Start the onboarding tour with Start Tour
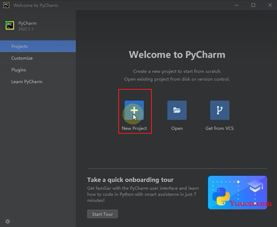Image resolution: width=277 pixels, height=227 pixels. (102, 214)
